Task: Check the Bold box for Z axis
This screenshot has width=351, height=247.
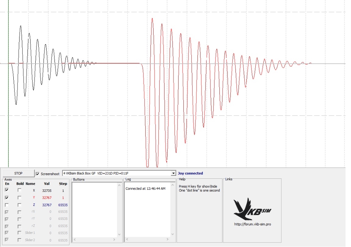Action: coord(20,205)
